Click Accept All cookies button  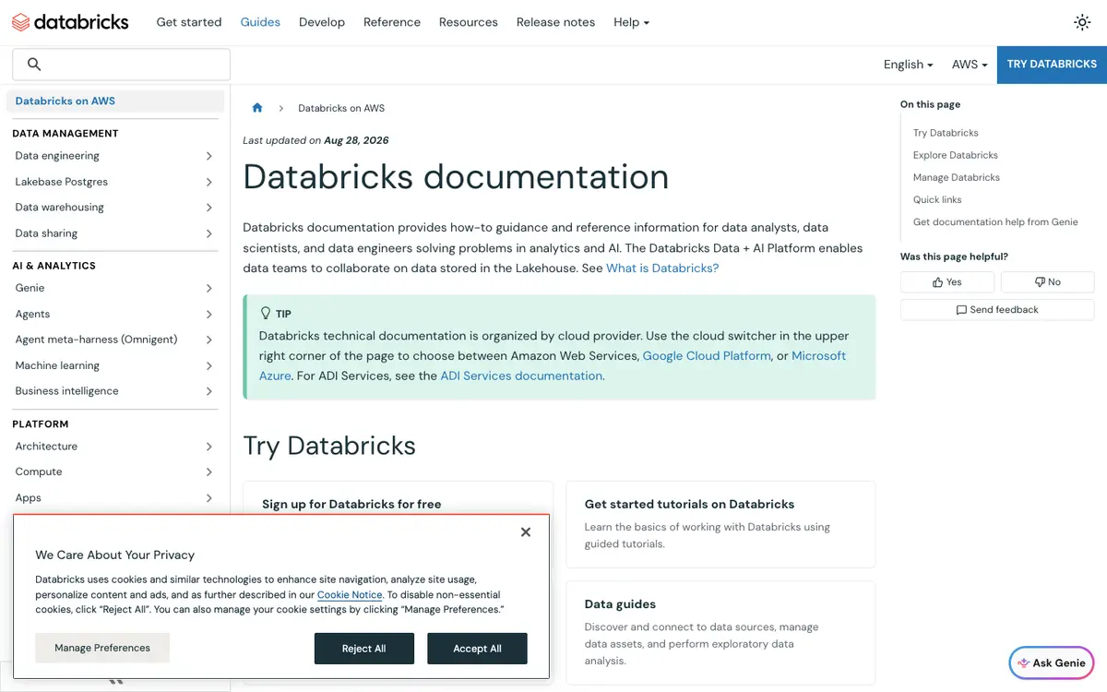click(x=477, y=649)
